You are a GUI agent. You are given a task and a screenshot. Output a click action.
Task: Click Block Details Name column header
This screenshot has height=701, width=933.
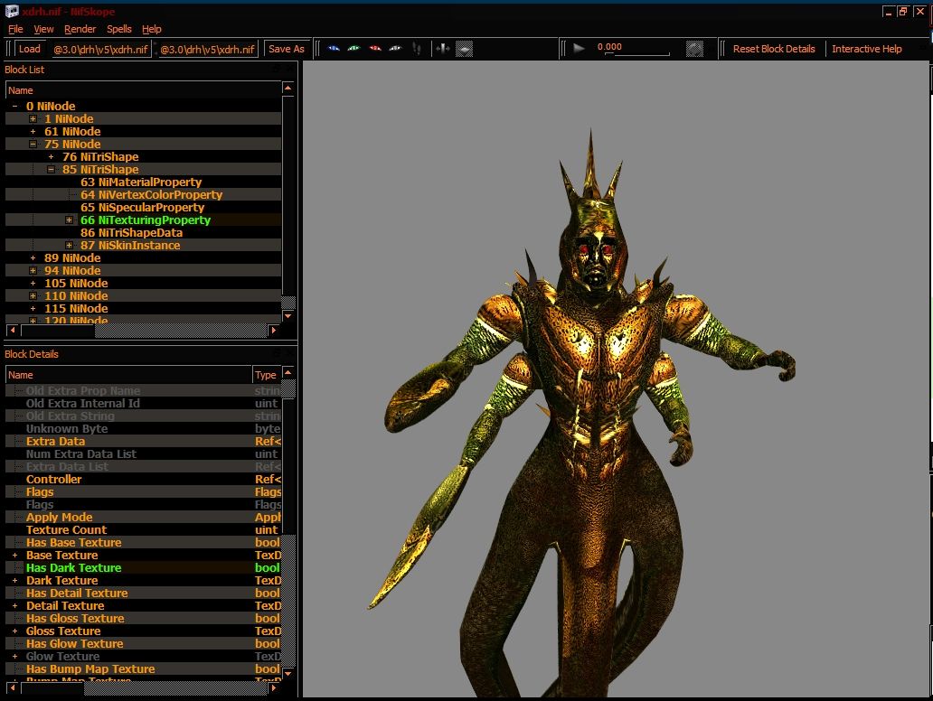tap(129, 375)
